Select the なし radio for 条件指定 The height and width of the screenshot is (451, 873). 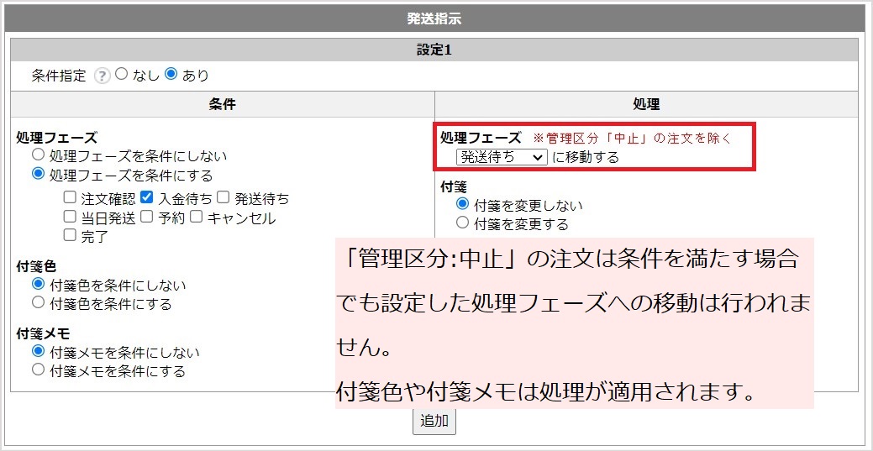[121, 74]
